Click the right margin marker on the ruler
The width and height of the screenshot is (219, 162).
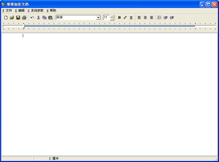click(195, 26)
